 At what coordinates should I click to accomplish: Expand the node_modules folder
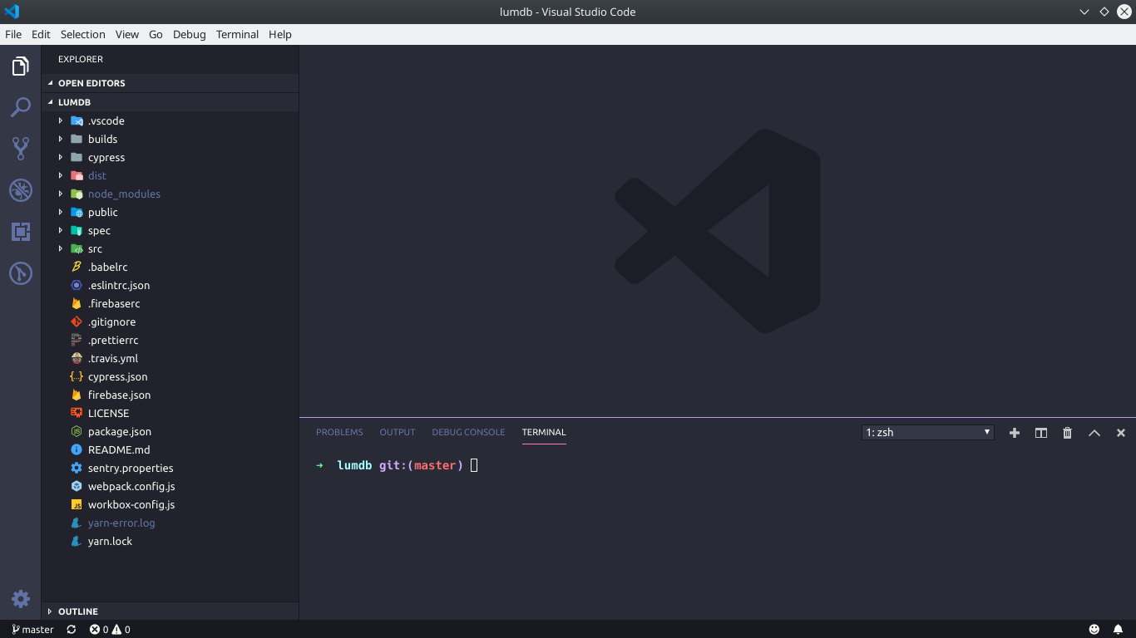[x=170, y=194]
